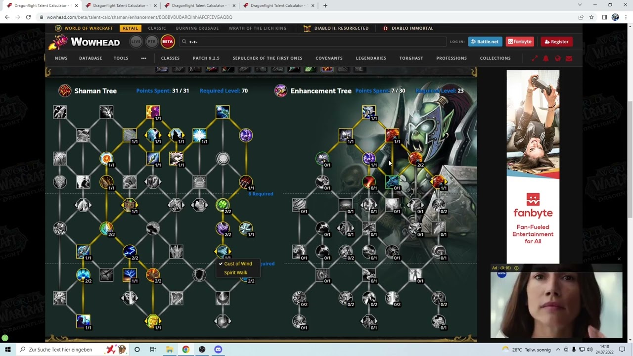Open the Diablo II: Resurrected tab

click(x=336, y=28)
